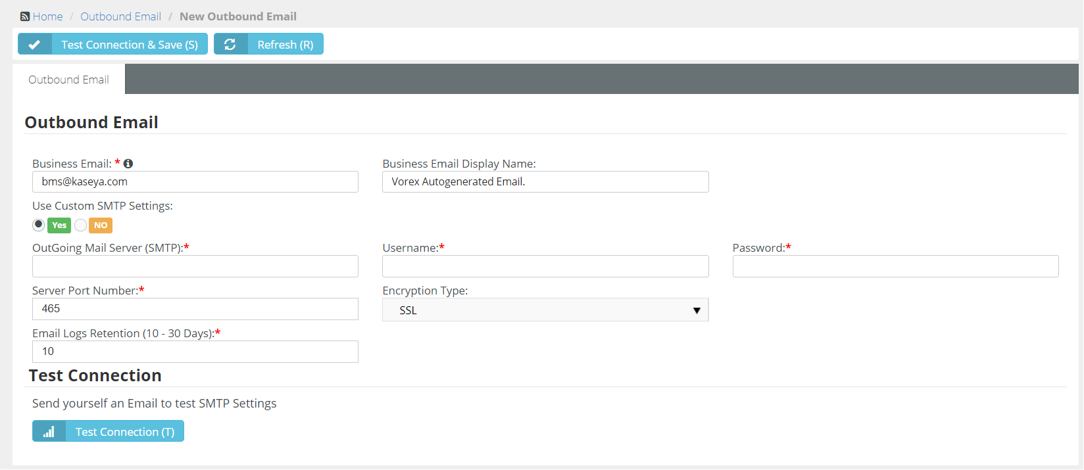The height and width of the screenshot is (470, 1084).
Task: Select the No radio button for custom SMTP
Action: coord(80,225)
